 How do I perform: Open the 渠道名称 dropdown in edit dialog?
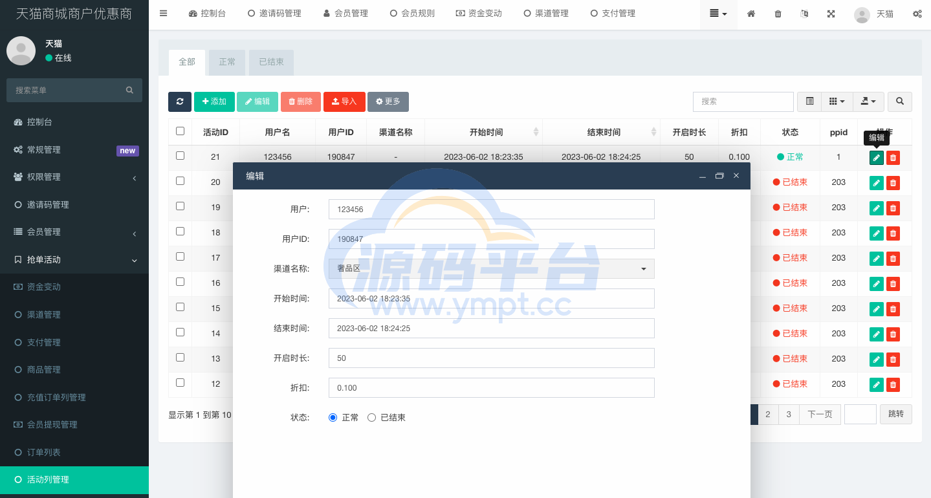(x=491, y=268)
